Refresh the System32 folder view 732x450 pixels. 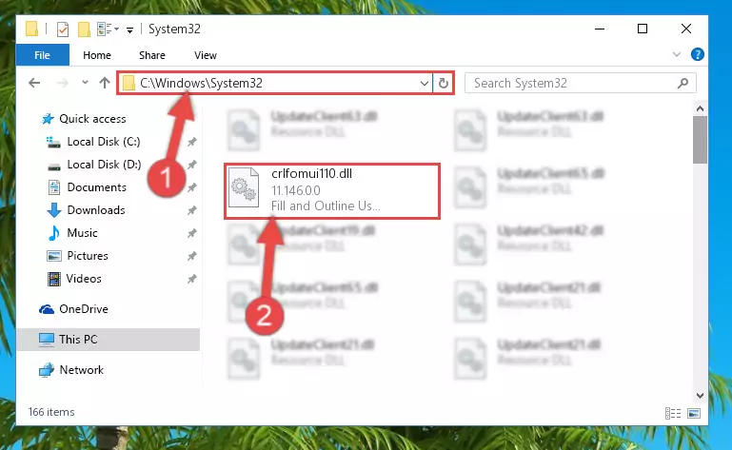tap(444, 83)
